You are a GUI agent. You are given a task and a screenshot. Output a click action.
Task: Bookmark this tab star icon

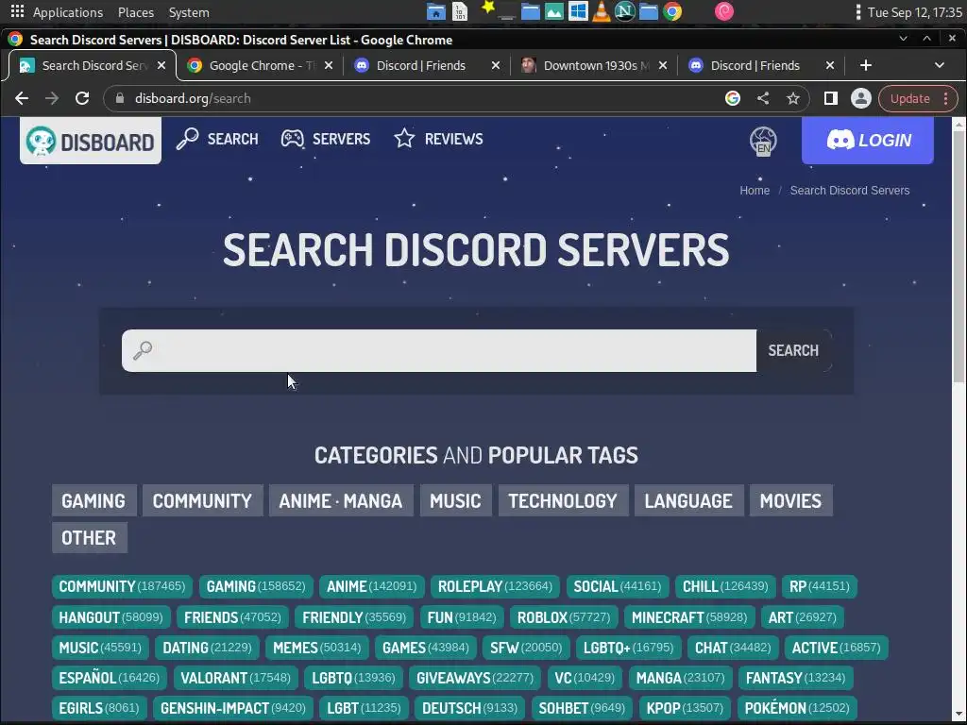coord(793,98)
